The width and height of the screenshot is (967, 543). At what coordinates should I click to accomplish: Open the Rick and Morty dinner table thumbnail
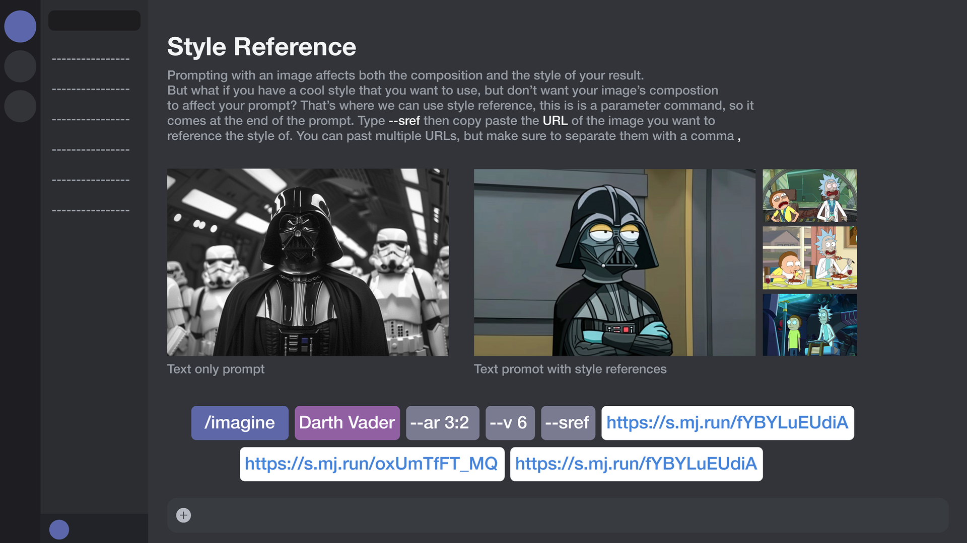(810, 258)
